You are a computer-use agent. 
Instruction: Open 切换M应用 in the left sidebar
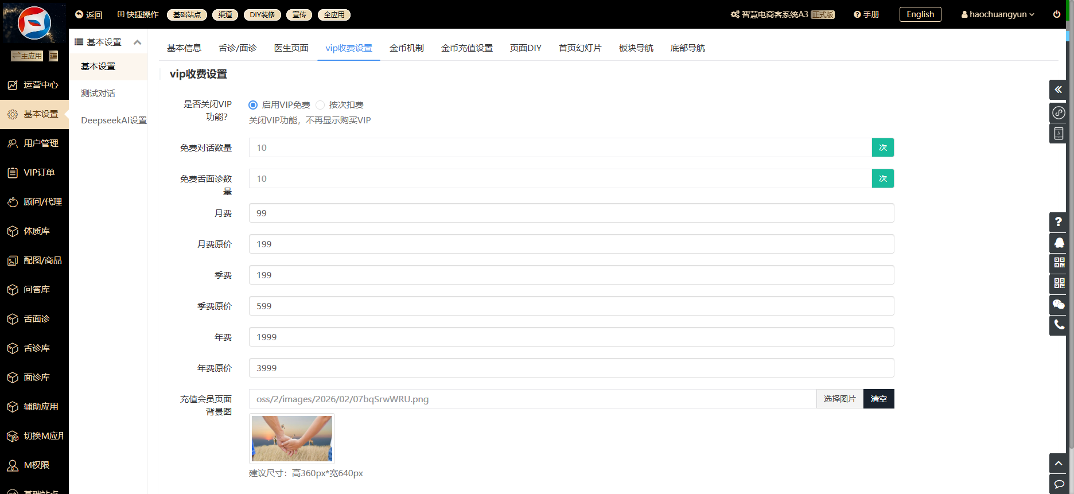point(34,436)
